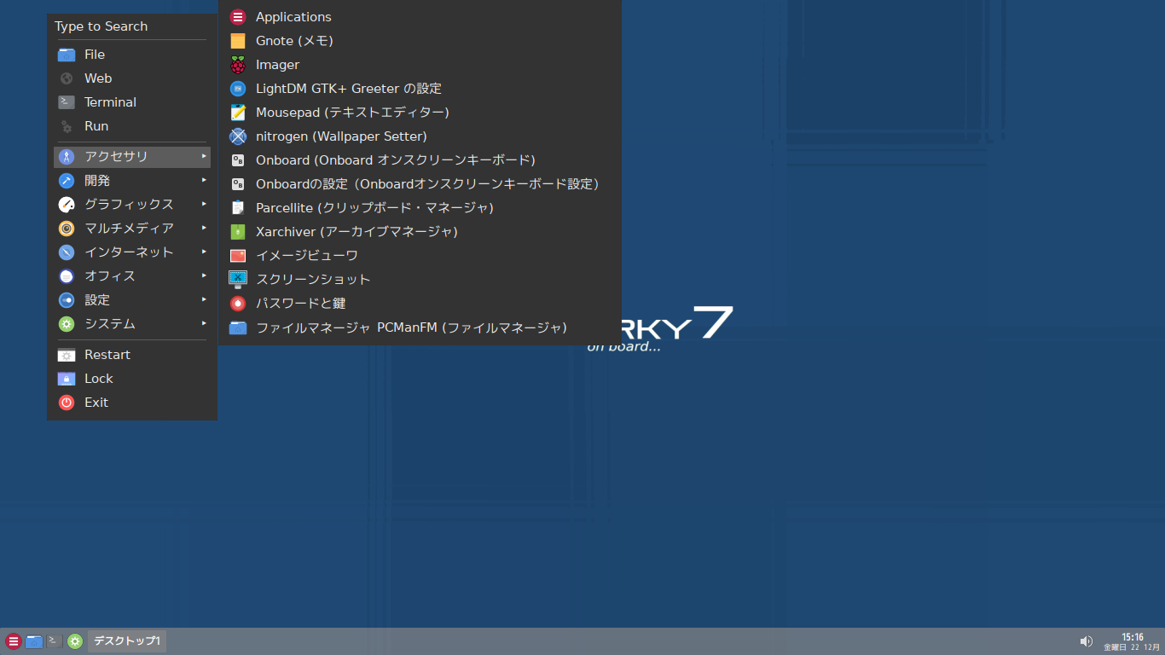1165x655 pixels.
Task: Click the システム gear icon
Action: point(67,324)
